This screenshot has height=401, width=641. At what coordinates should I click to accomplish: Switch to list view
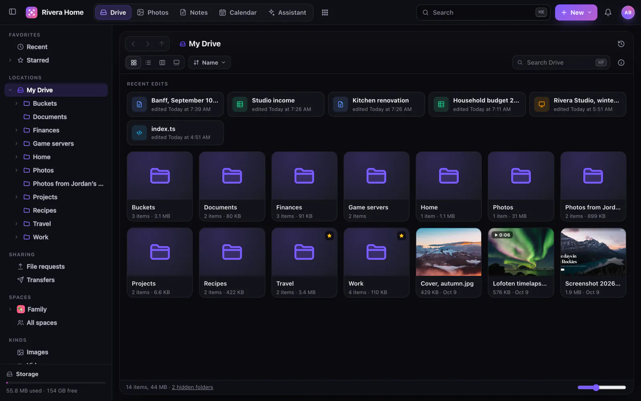(148, 63)
